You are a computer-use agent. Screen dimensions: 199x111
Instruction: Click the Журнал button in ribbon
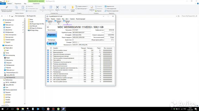tap(98, 11)
